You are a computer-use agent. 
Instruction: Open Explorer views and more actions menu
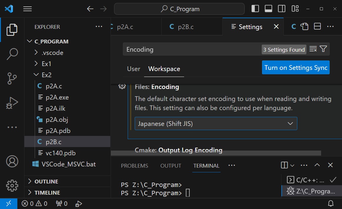point(99,26)
